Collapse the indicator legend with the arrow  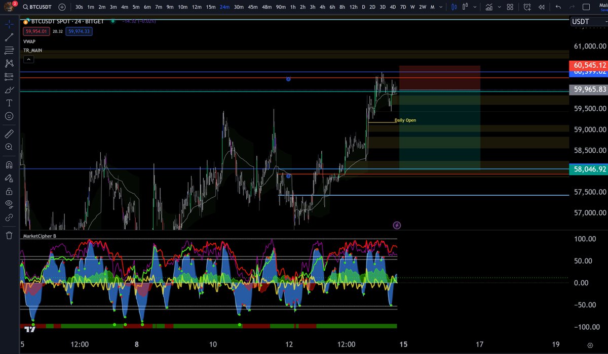tap(28, 59)
